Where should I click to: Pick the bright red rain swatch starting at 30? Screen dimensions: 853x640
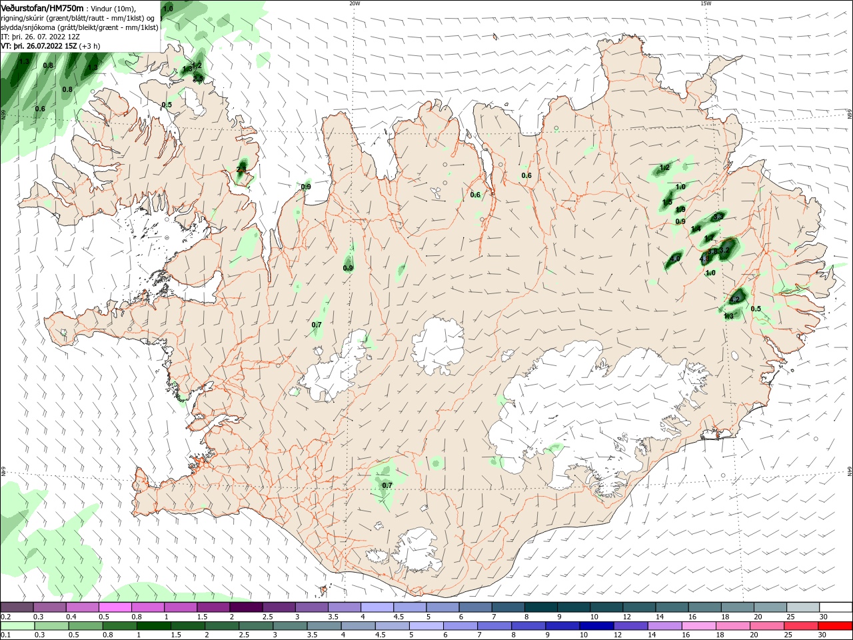836,626
